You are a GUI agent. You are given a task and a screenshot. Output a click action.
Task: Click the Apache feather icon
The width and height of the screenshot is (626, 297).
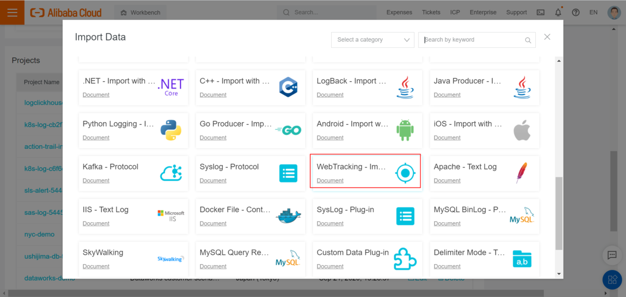pos(522,173)
